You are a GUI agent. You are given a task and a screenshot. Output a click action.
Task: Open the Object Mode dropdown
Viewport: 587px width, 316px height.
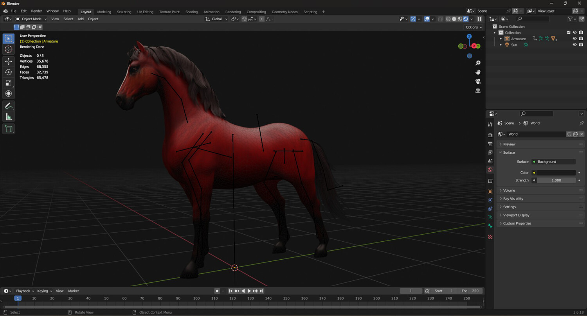[x=31, y=19]
